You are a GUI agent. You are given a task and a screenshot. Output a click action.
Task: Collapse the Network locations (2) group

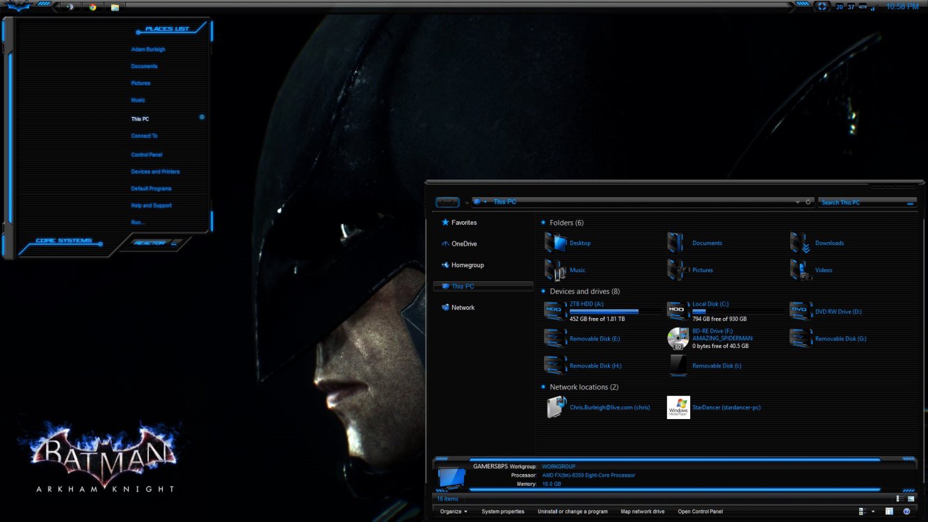pyautogui.click(x=543, y=387)
